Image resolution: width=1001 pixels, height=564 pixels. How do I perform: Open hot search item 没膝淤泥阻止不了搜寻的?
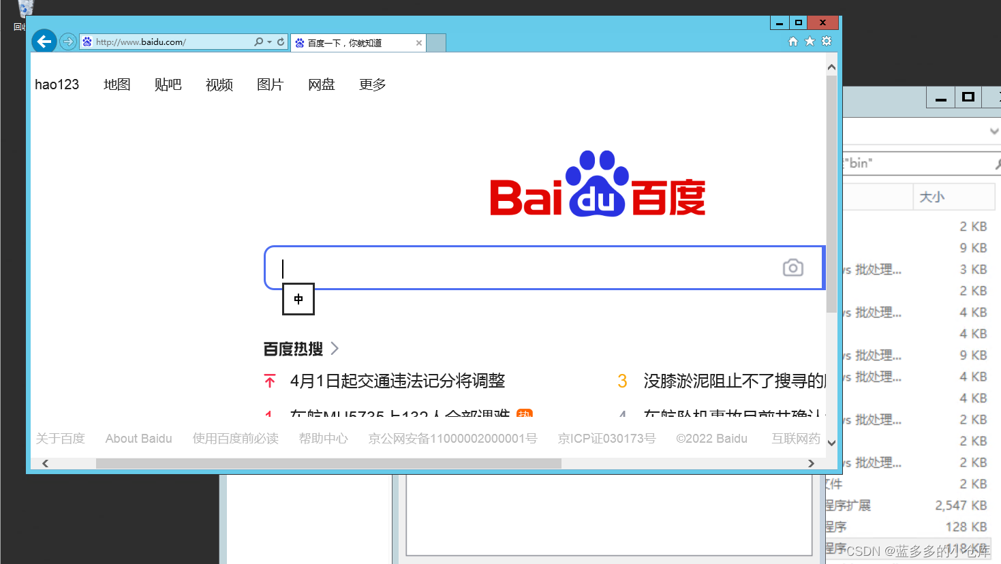coord(735,381)
